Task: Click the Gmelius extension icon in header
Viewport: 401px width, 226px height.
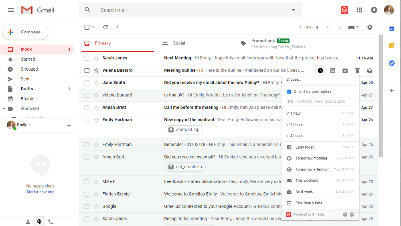Action: click(x=344, y=10)
